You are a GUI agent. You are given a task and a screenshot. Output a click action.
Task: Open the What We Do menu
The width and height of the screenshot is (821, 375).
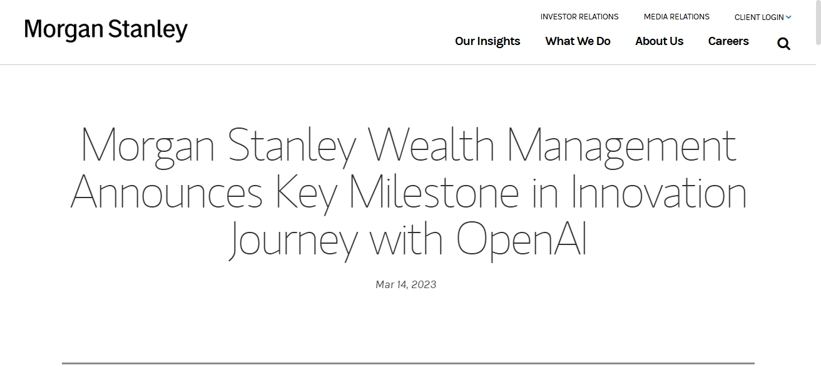(x=578, y=41)
